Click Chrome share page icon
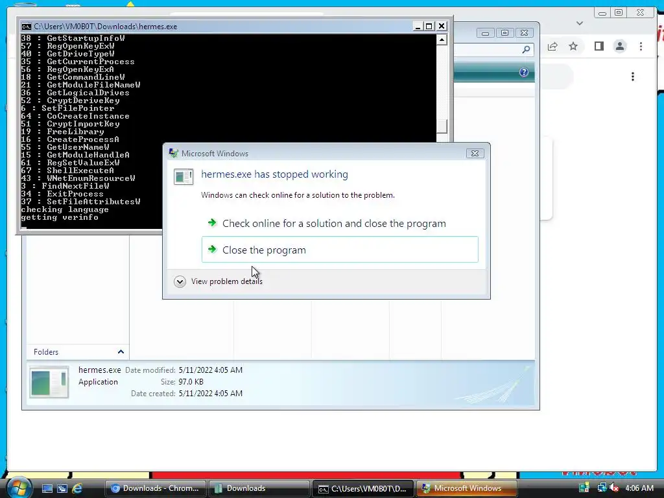 (x=552, y=46)
